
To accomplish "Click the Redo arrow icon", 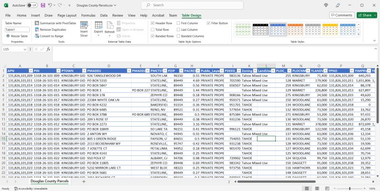I will click(x=60, y=5).
